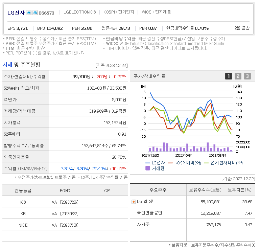Select LG holding percentage 33.68
Viewport: 260px width, 252px height.
(247, 202)
